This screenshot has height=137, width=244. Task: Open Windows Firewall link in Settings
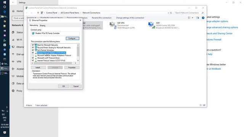coord(213,40)
